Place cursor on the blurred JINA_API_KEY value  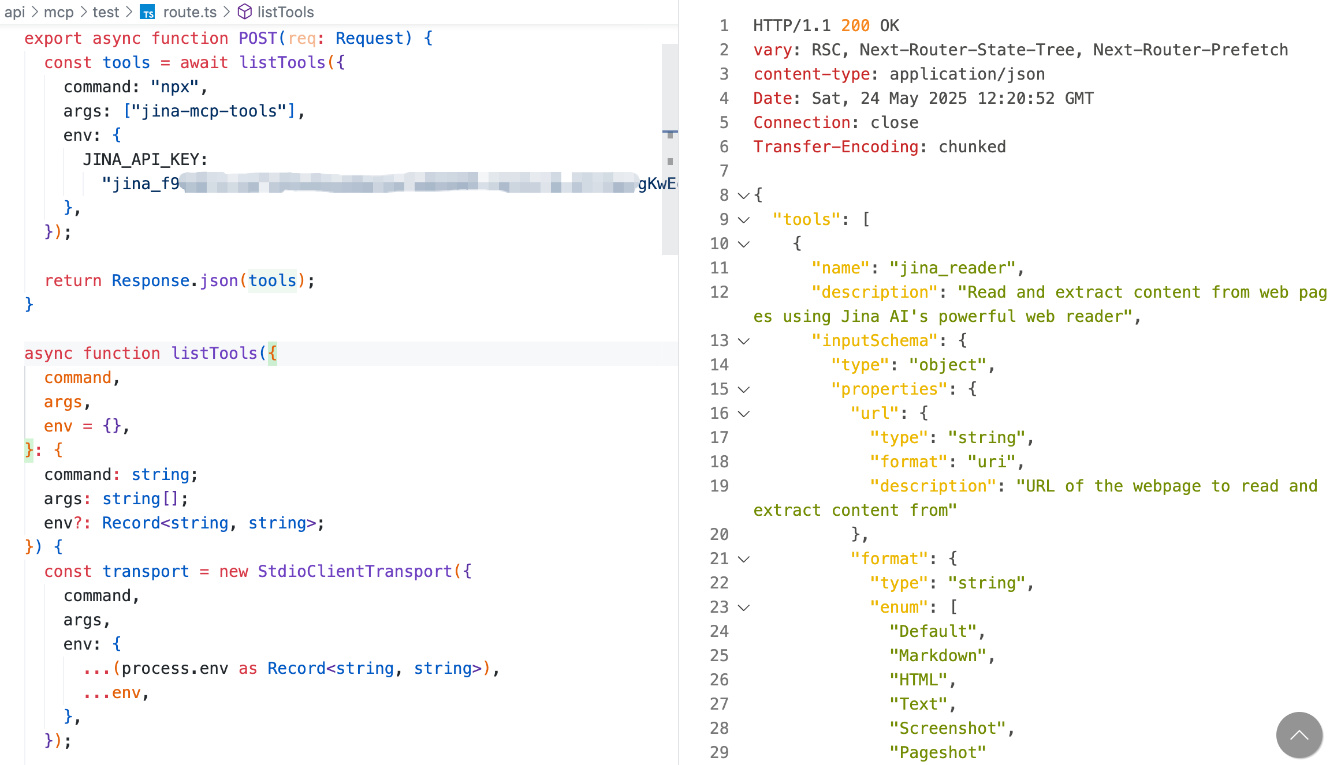[x=404, y=183]
